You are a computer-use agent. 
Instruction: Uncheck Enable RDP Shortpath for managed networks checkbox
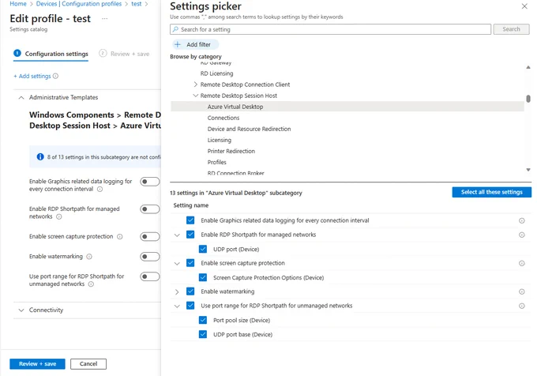(190, 235)
